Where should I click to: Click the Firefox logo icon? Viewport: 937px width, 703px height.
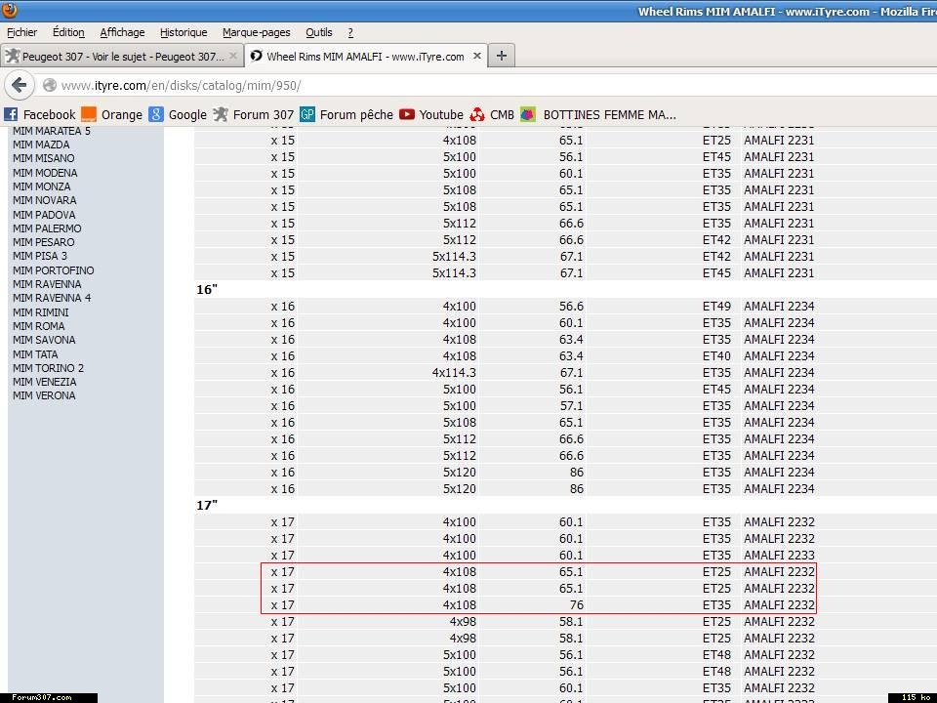tap(10, 10)
